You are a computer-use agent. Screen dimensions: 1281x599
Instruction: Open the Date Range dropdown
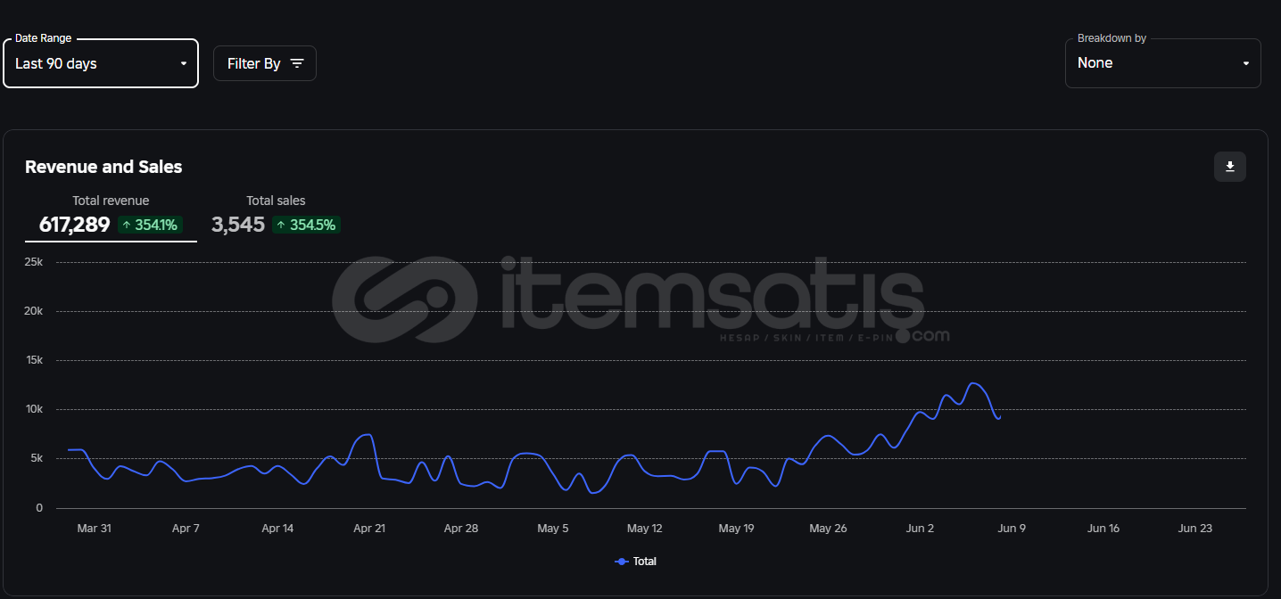tap(101, 63)
